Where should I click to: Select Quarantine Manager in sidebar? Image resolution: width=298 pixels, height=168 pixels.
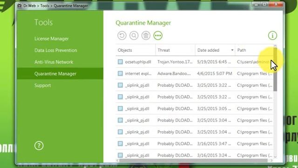point(60,74)
